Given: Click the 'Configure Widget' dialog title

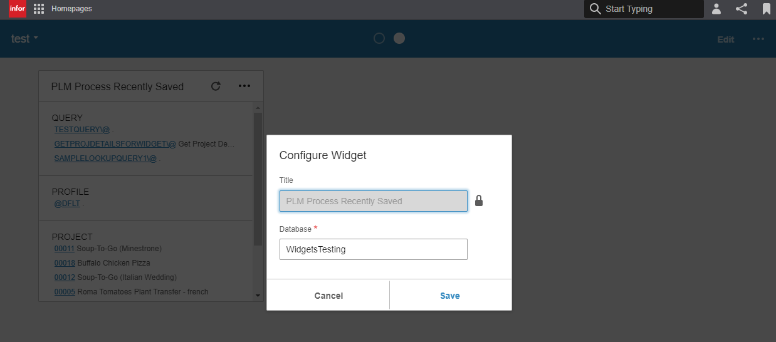Looking at the screenshot, I should 323,155.
